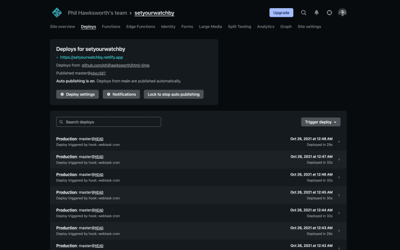400x250 pixels.
Task: Click 'Deployed in 30s' text
Action: point(320,198)
